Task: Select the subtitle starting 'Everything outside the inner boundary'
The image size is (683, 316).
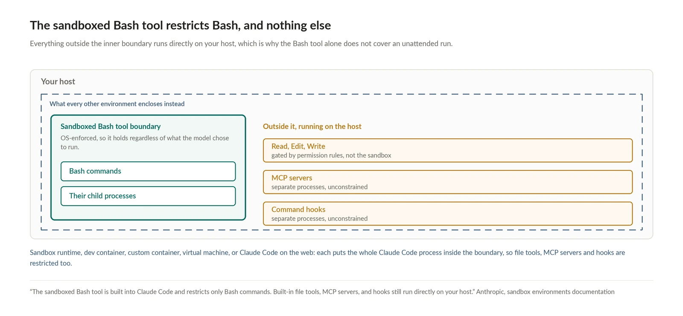Action: click(x=241, y=44)
